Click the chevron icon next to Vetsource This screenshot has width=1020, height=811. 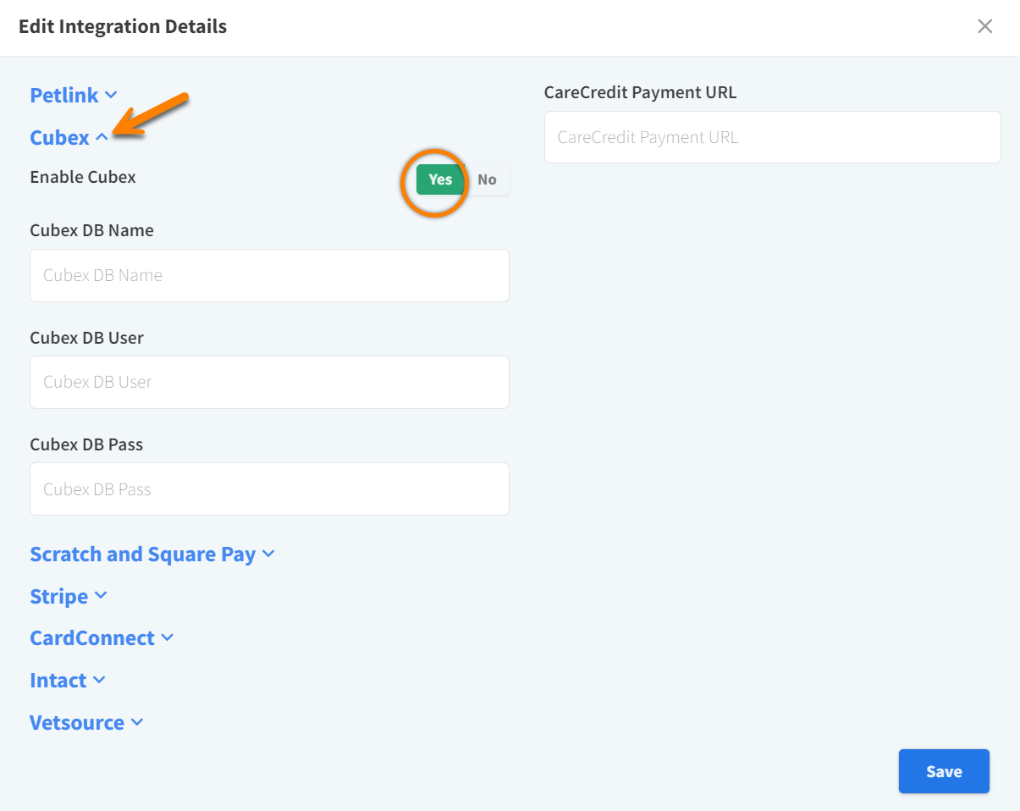click(x=137, y=722)
